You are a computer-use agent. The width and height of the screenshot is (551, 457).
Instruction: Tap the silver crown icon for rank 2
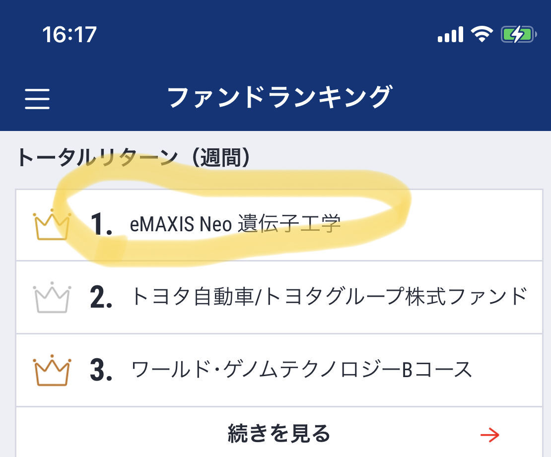tap(51, 297)
